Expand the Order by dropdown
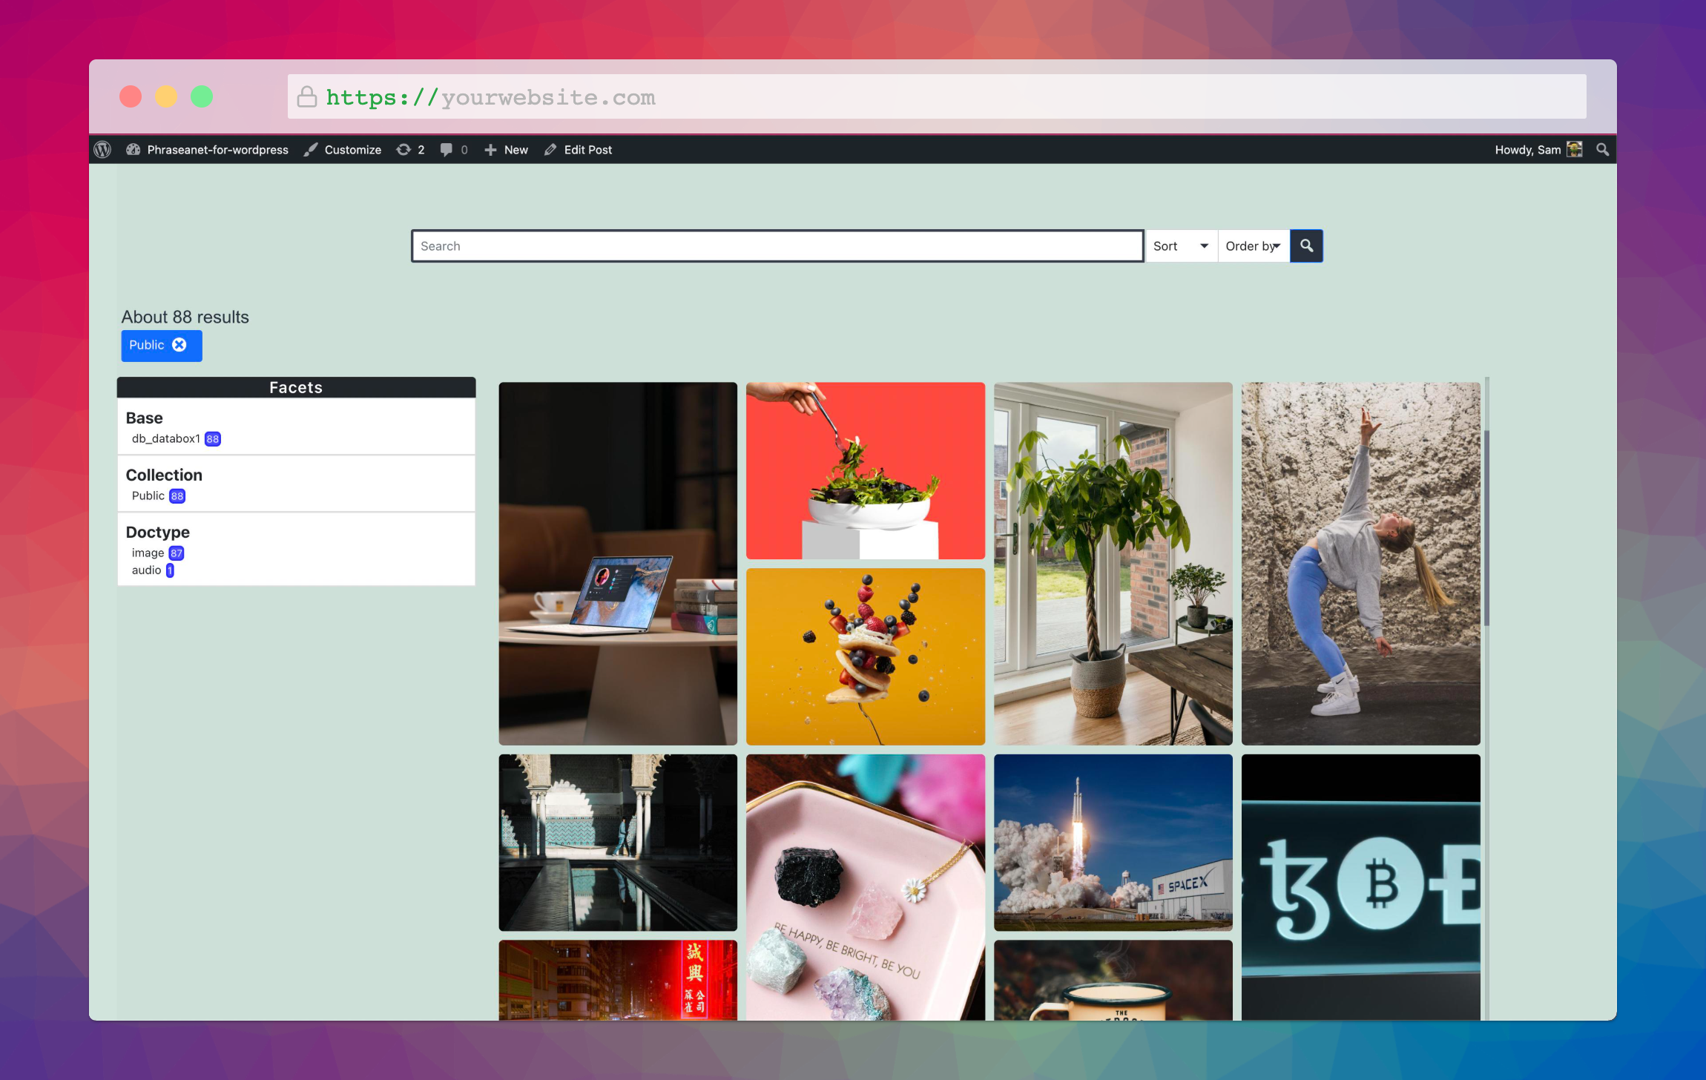Viewport: 1706px width, 1080px height. tap(1254, 246)
